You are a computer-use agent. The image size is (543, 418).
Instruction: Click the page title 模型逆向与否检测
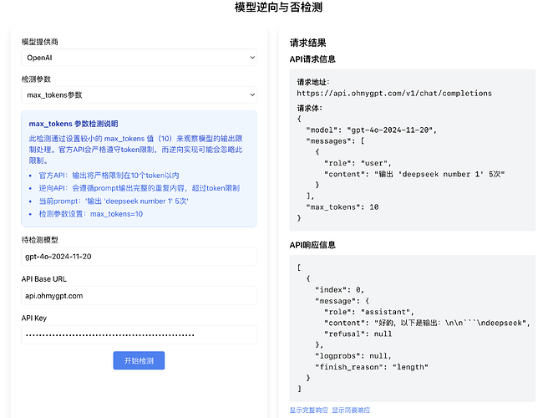pyautogui.click(x=278, y=8)
